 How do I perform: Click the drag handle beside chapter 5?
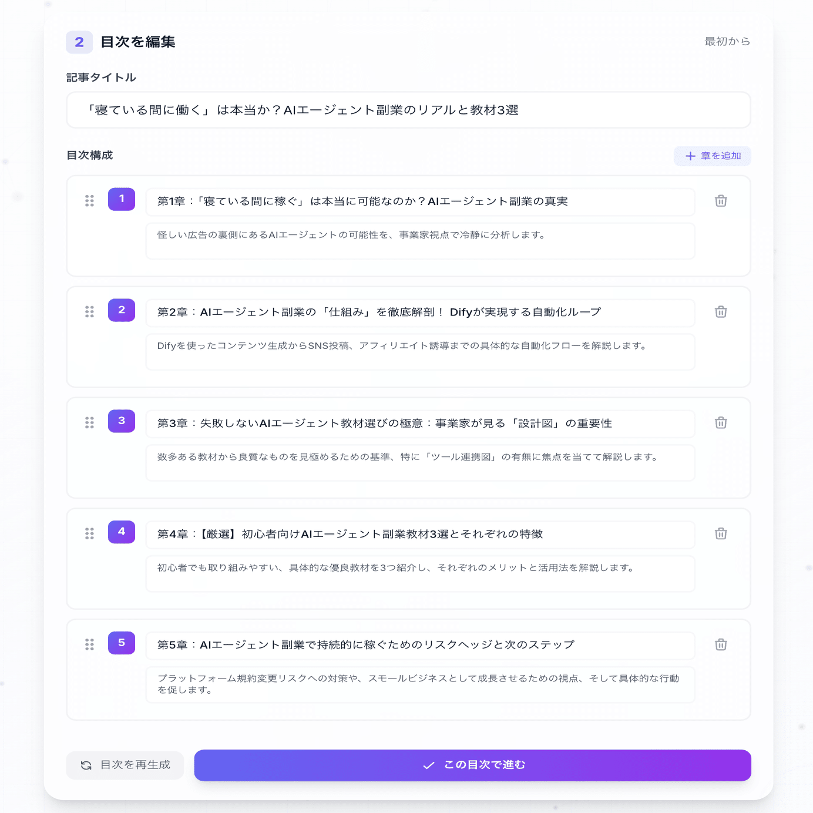[89, 645]
